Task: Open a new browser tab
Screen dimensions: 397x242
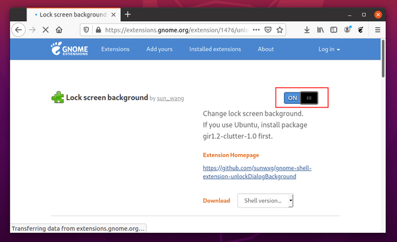Action: [128, 15]
